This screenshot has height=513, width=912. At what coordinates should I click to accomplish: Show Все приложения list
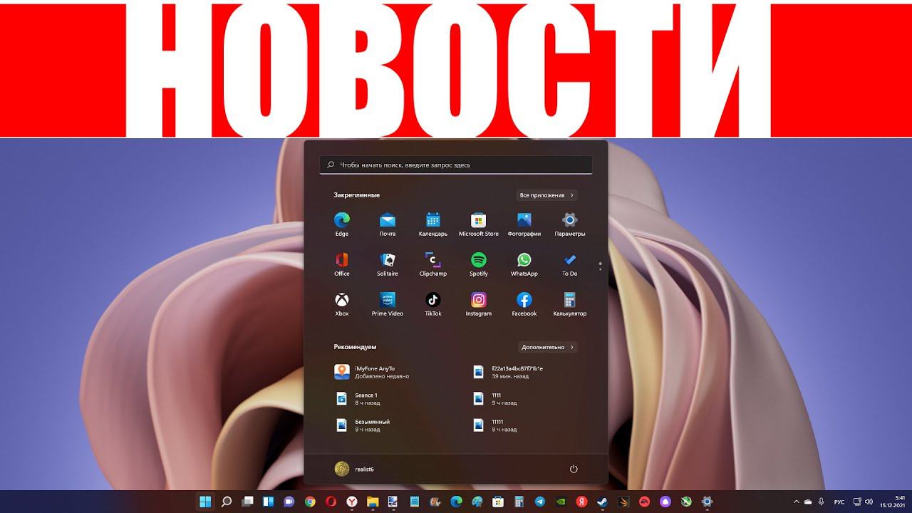(x=546, y=195)
